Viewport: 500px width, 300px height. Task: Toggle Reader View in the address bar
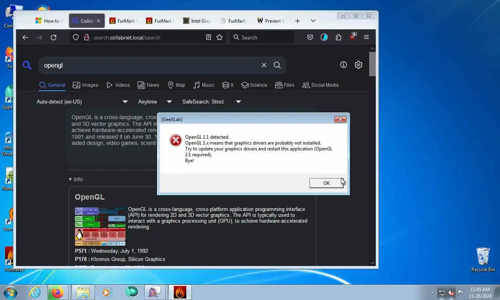(x=209, y=37)
